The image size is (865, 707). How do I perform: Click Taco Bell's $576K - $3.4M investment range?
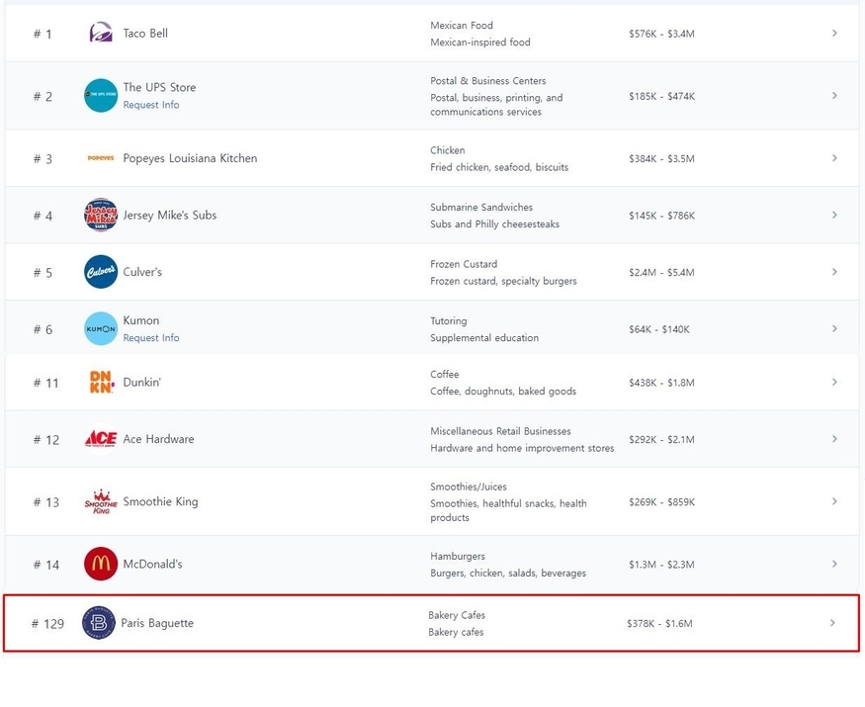coord(661,34)
